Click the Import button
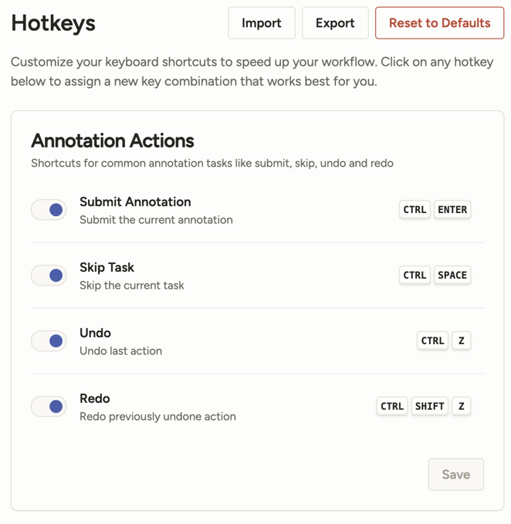511x524 pixels. [261, 23]
